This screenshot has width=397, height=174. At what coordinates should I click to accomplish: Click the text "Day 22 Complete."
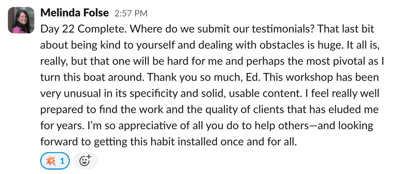coord(84,29)
